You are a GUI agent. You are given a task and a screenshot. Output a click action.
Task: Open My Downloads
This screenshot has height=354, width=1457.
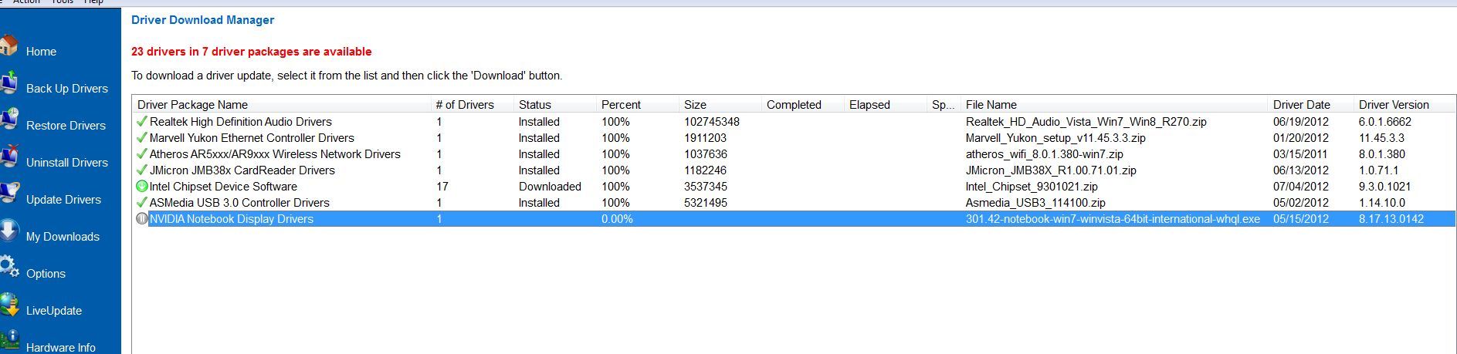coord(63,237)
